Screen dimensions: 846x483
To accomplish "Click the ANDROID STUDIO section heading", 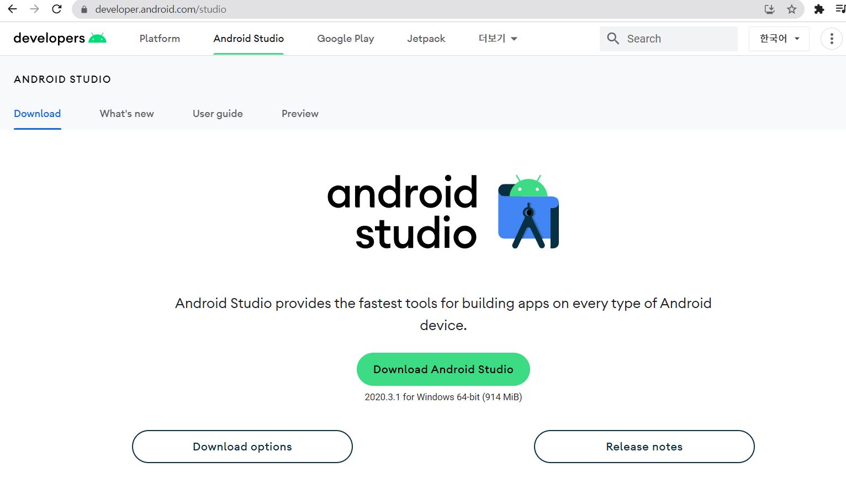I will [62, 79].
